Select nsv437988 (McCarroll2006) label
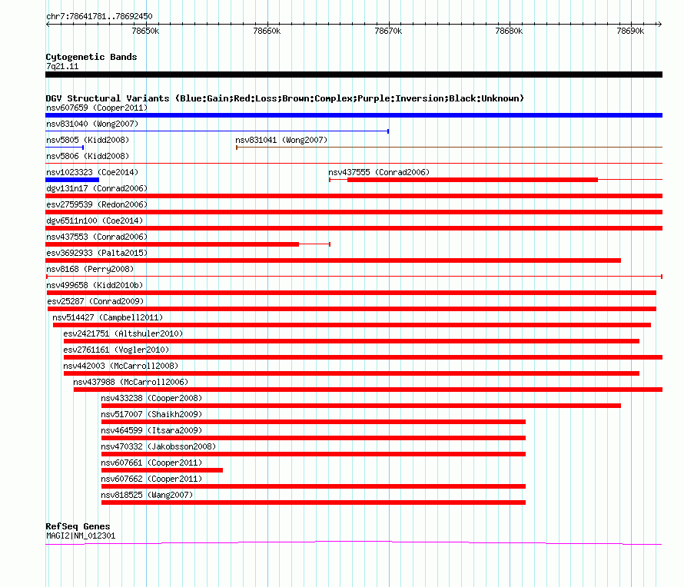The image size is (684, 587). pyautogui.click(x=131, y=382)
